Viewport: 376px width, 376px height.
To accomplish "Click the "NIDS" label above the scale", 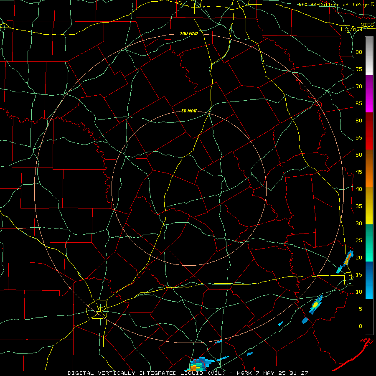I will coord(367,25).
